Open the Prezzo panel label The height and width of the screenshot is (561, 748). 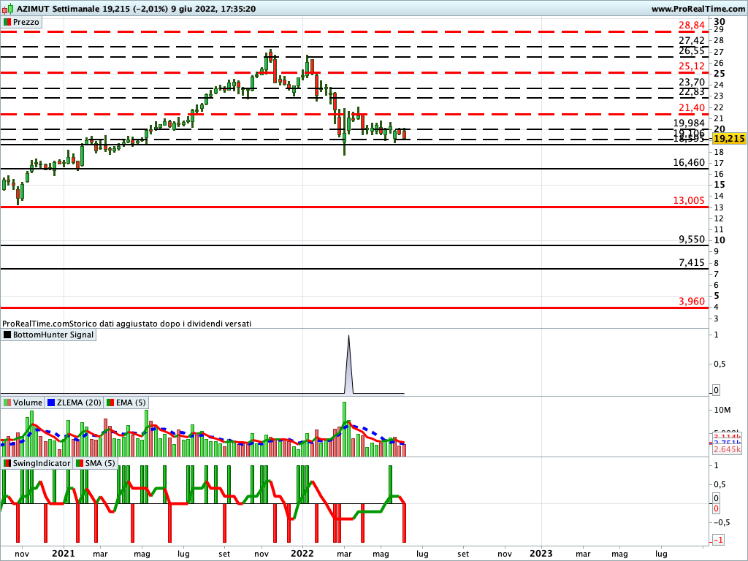coord(27,23)
